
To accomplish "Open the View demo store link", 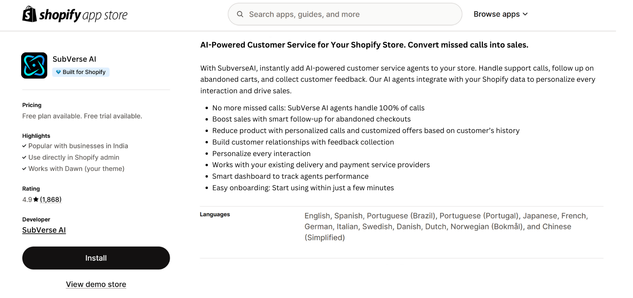I will coord(96,284).
